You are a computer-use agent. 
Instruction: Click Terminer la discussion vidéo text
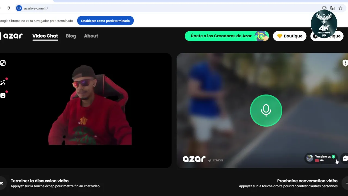(x=40, y=181)
